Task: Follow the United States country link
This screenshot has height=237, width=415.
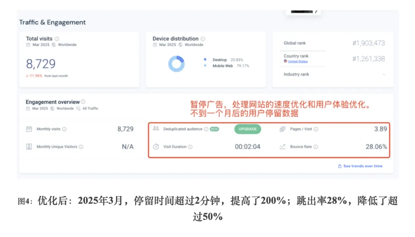Action: coord(298,61)
